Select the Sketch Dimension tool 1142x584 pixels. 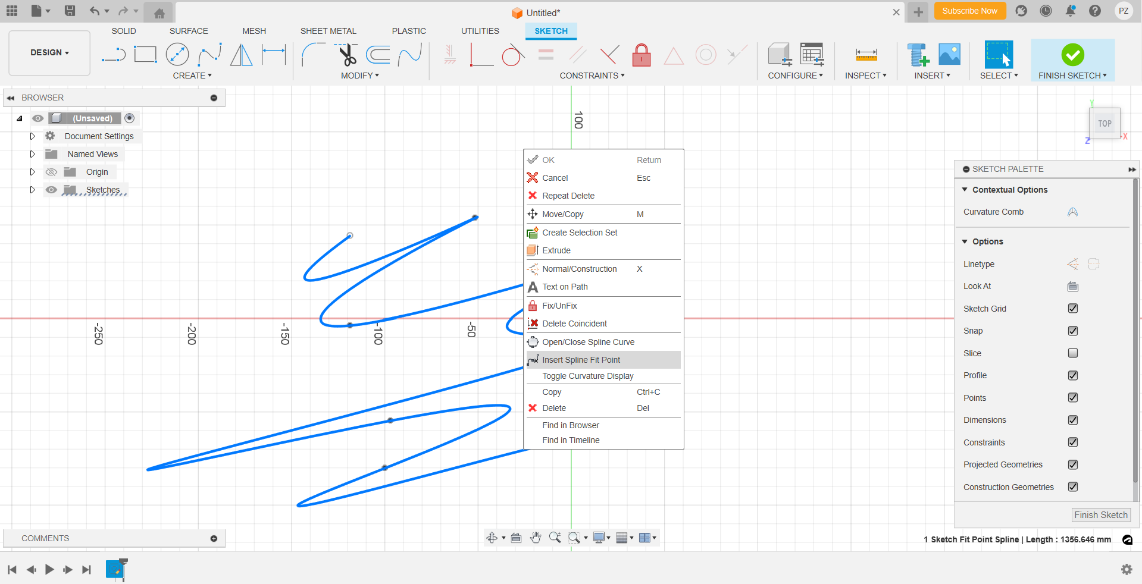pyautogui.click(x=274, y=55)
